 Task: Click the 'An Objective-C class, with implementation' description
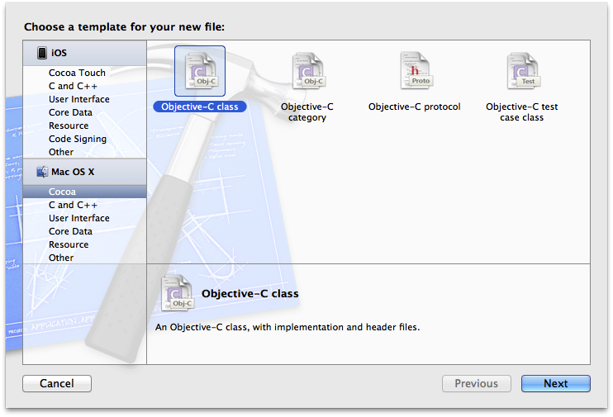[287, 327]
